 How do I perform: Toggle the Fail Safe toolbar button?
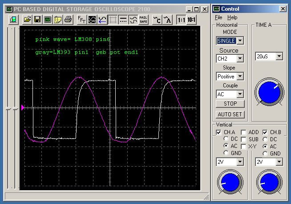(143, 19)
